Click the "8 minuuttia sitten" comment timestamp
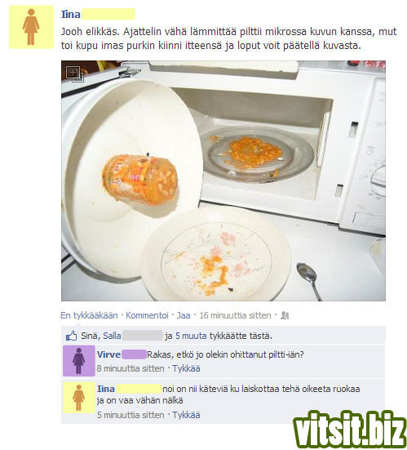Image resolution: width=407 pixels, height=450 pixels. (131, 368)
